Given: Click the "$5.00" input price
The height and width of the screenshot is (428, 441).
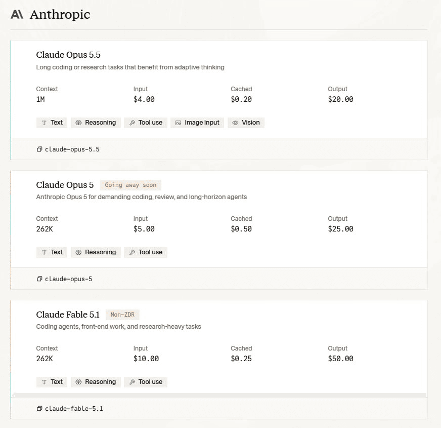Looking at the screenshot, I should 144,229.
